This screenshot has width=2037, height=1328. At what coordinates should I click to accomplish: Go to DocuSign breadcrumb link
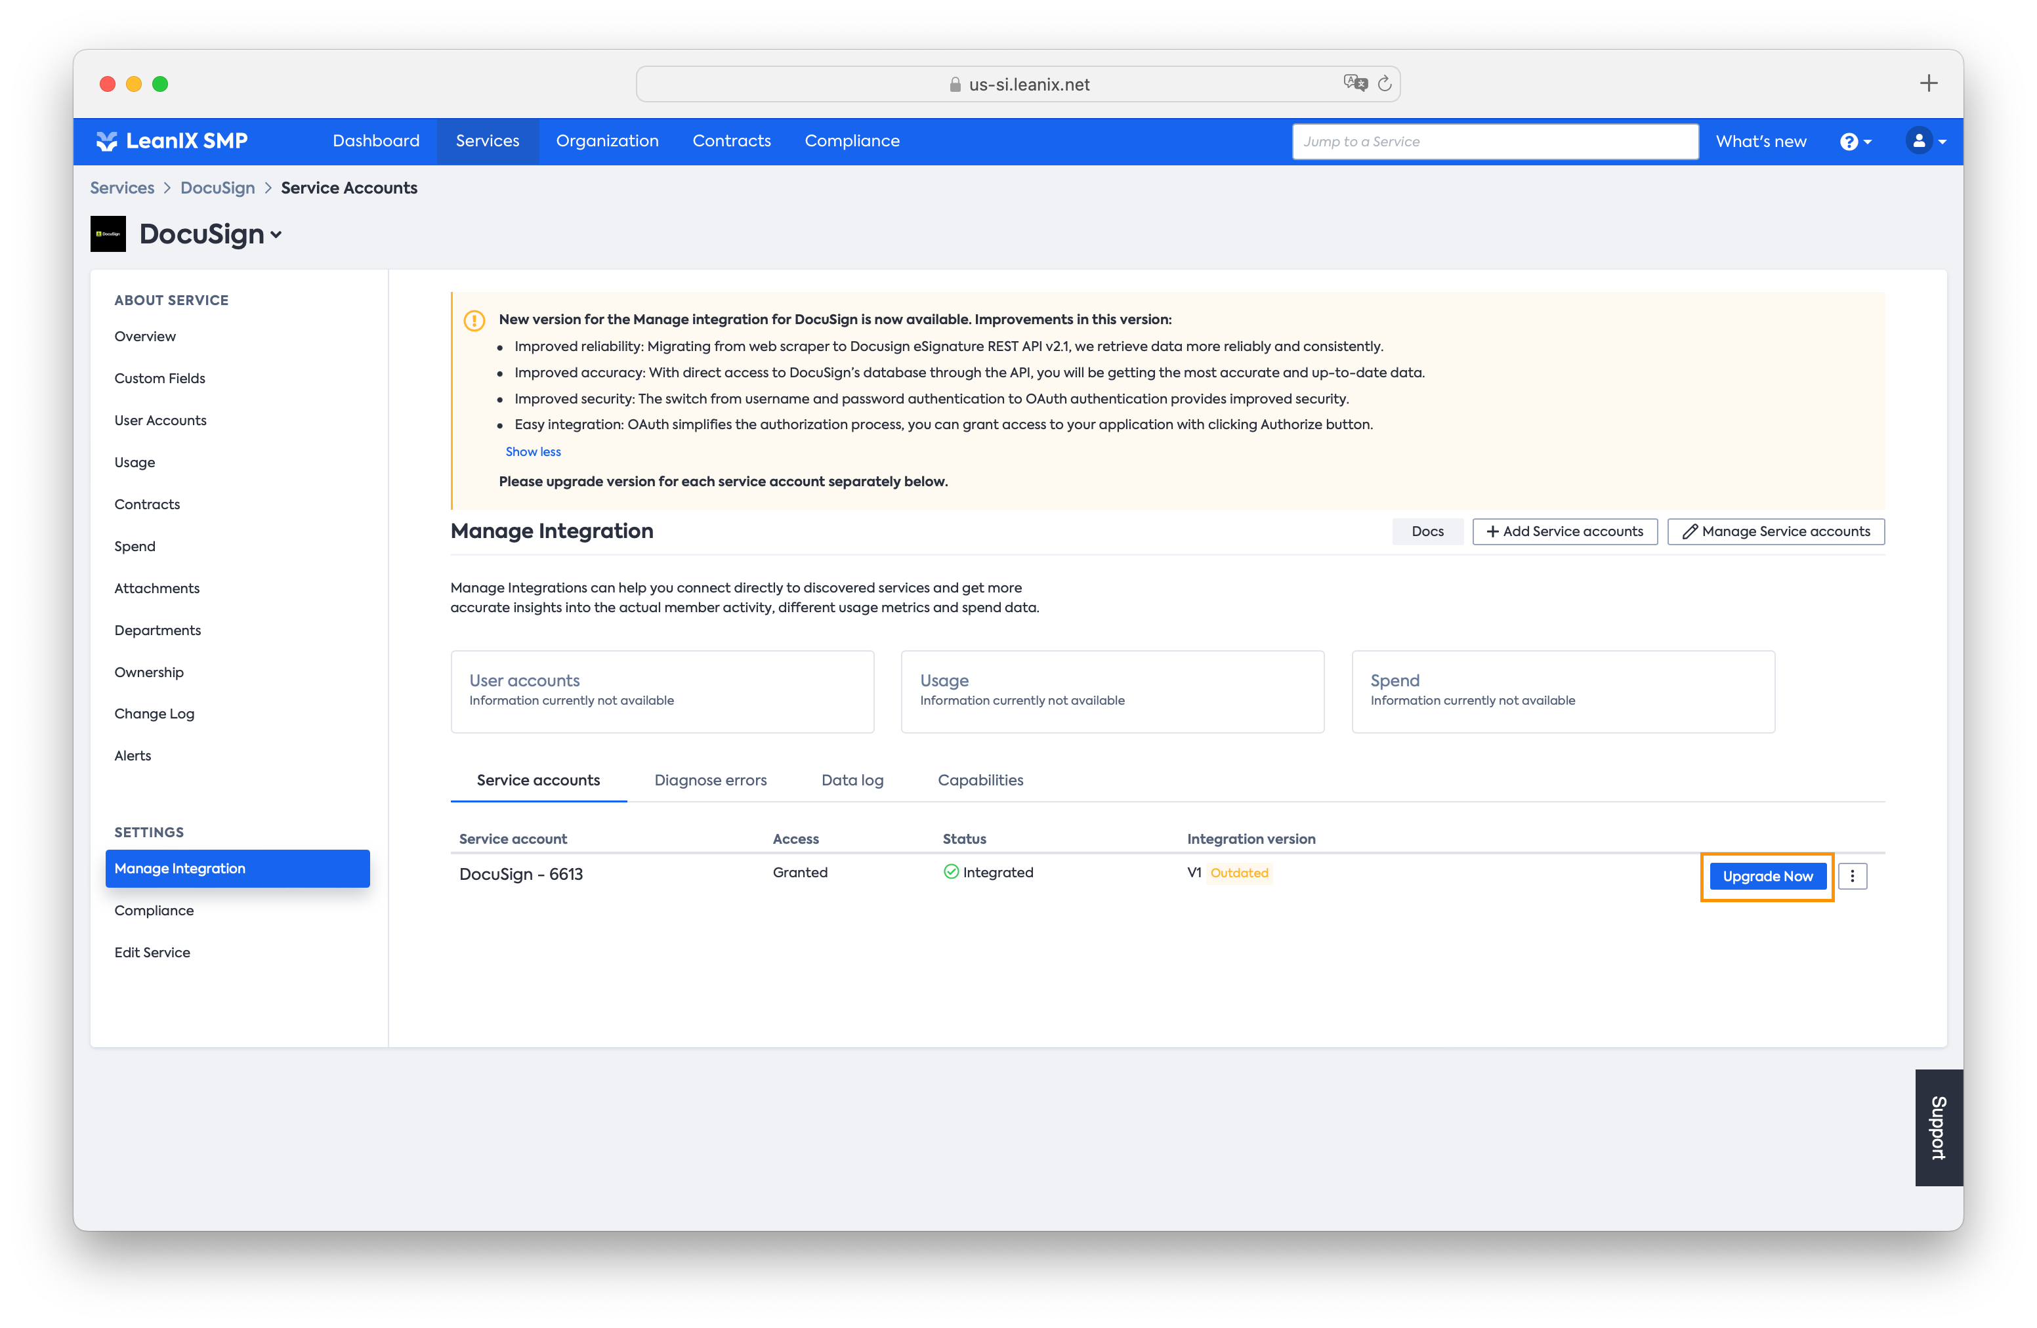(217, 188)
